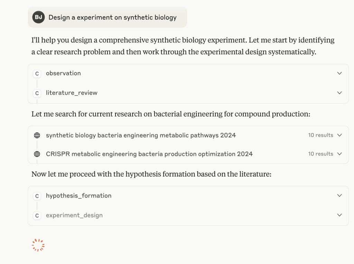Expand synthetic biology search results chevron
Screen dimensions: 354x264
339,135
